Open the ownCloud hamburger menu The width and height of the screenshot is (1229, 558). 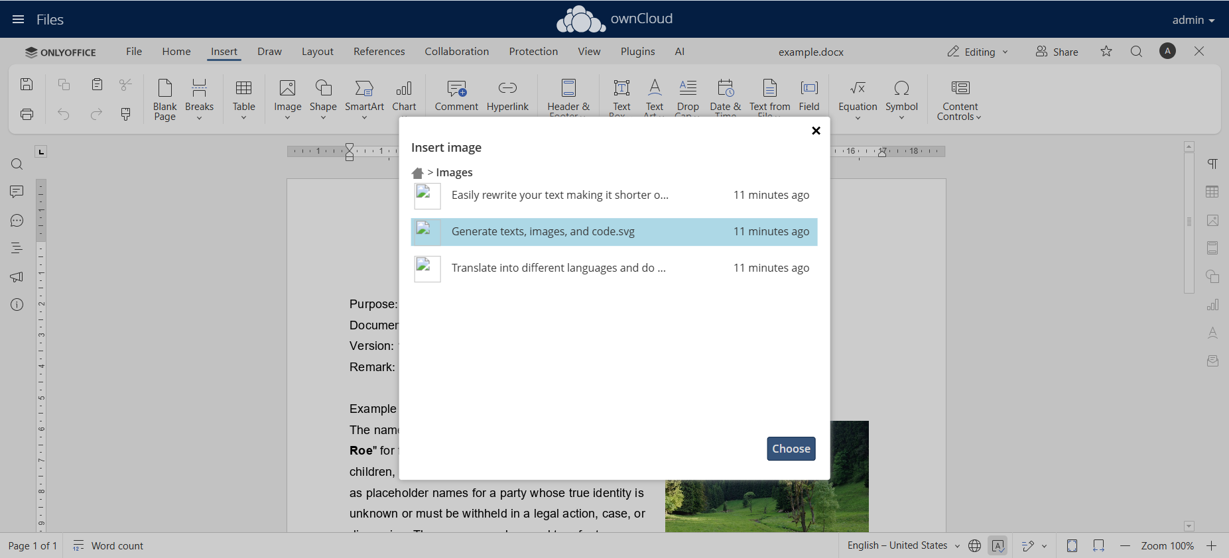point(19,19)
